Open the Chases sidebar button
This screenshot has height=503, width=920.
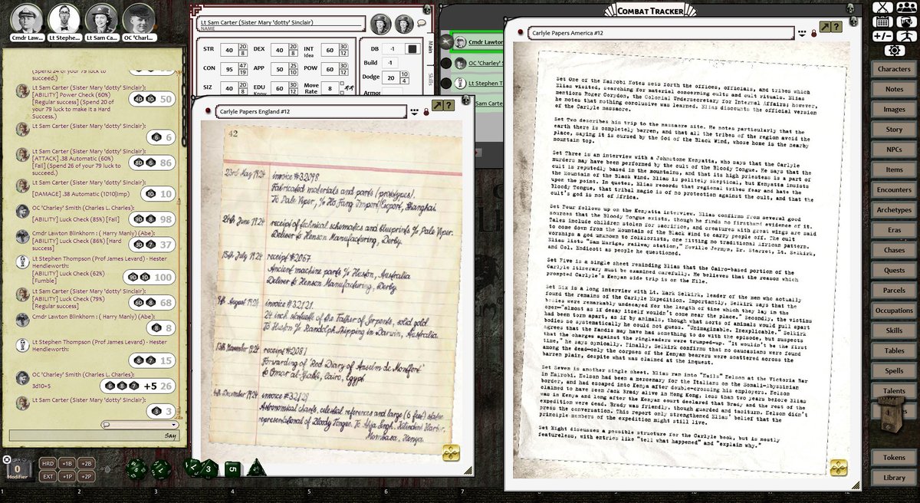(894, 250)
